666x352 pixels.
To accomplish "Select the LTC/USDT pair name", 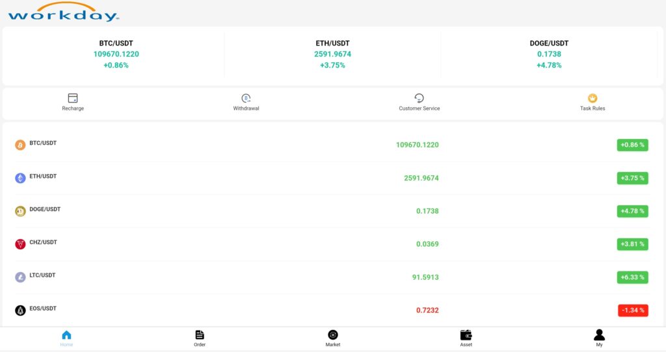I will (42, 275).
